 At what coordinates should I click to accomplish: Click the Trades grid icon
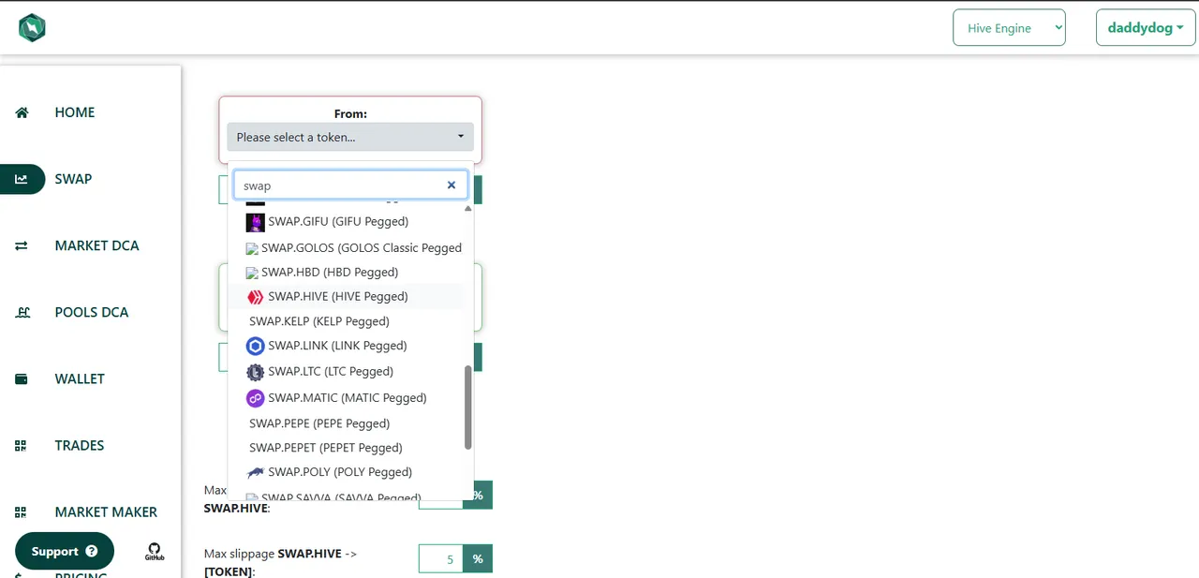(x=21, y=446)
